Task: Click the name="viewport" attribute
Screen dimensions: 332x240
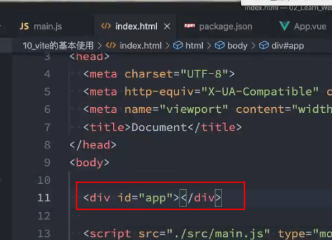Action: click(176, 109)
